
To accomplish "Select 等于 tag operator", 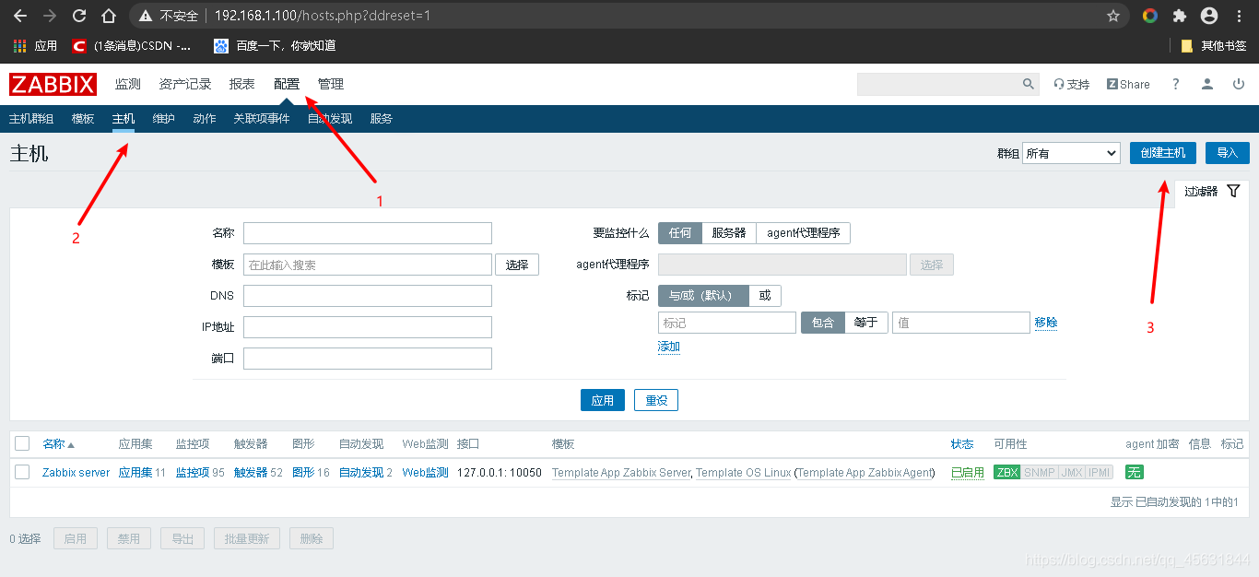I will 866,323.
